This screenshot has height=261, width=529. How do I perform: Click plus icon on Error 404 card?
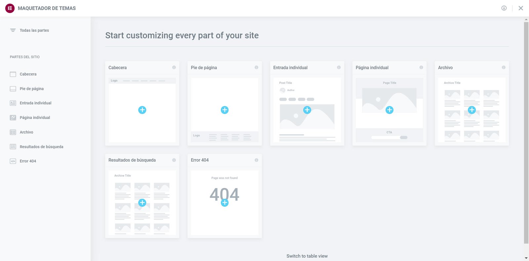[224, 203]
